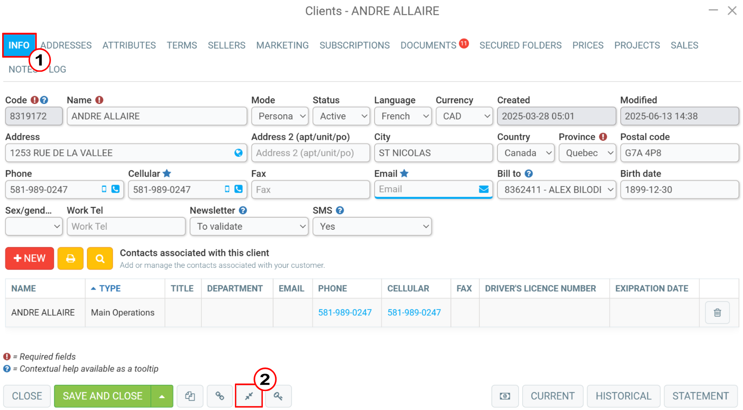Image resolution: width=743 pixels, height=410 pixels.
Task: Open the DOCUMENTS tab
Action: point(429,45)
